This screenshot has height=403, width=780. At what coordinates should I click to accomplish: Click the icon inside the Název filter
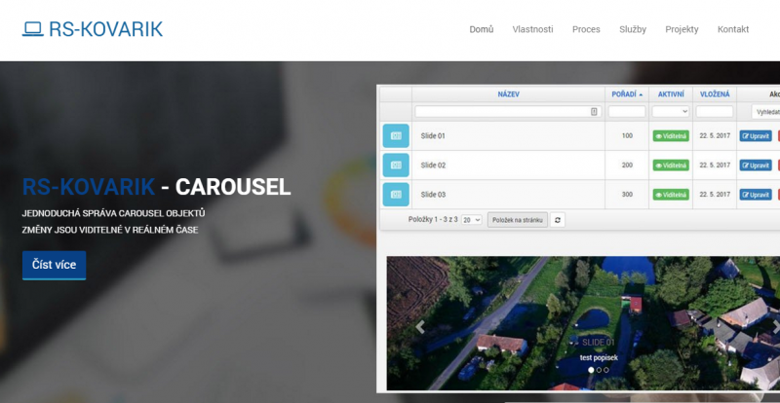pyautogui.click(x=594, y=112)
